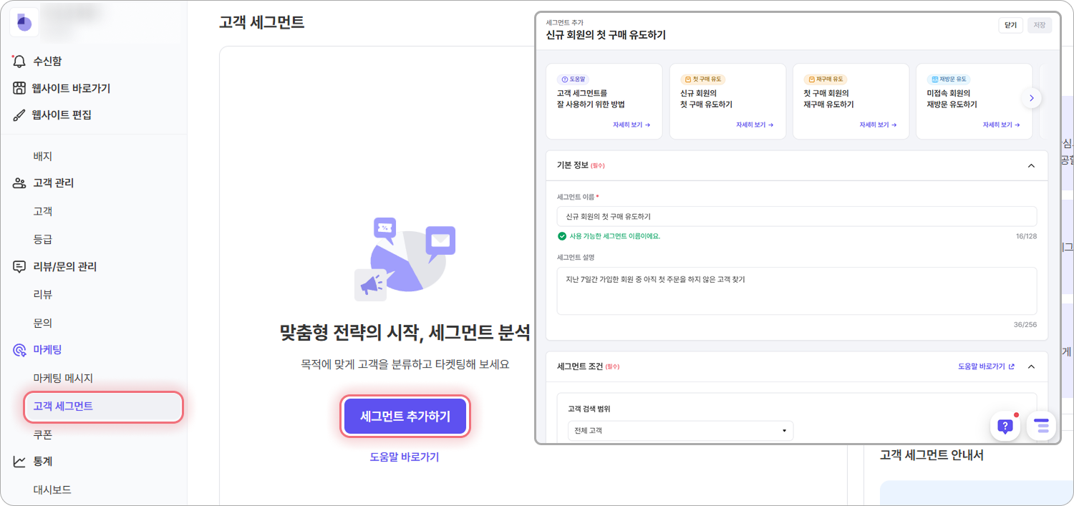Open the floating list menu icon
The image size is (1074, 506).
click(x=1041, y=427)
